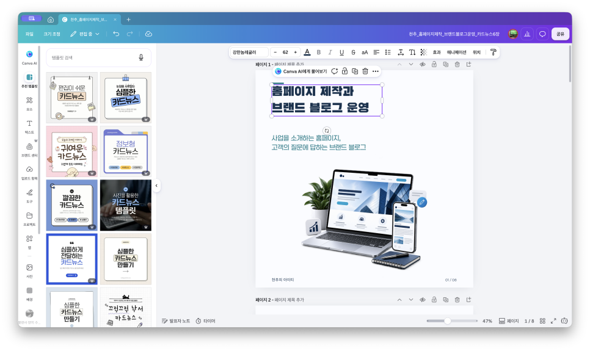Screen dimensions: 590x351
Task: Open text spacing settings in toolbar
Action: point(401,52)
